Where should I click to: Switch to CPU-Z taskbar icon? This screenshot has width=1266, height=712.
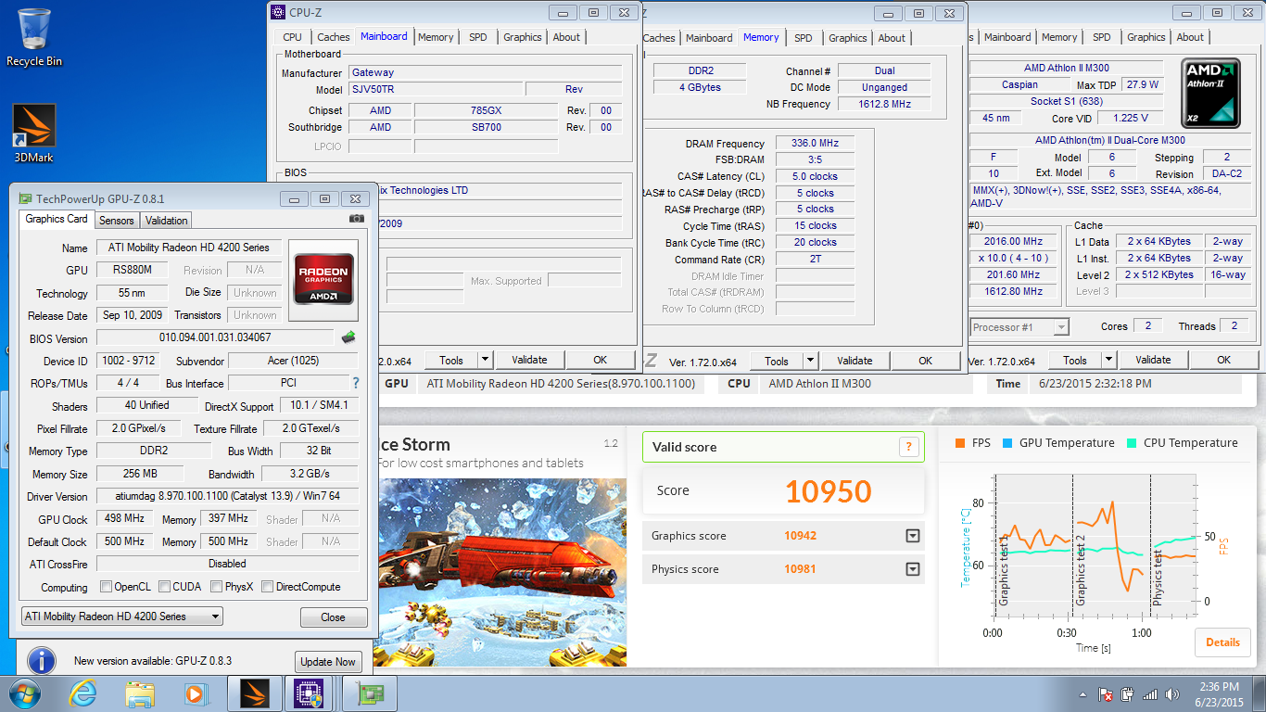[308, 693]
